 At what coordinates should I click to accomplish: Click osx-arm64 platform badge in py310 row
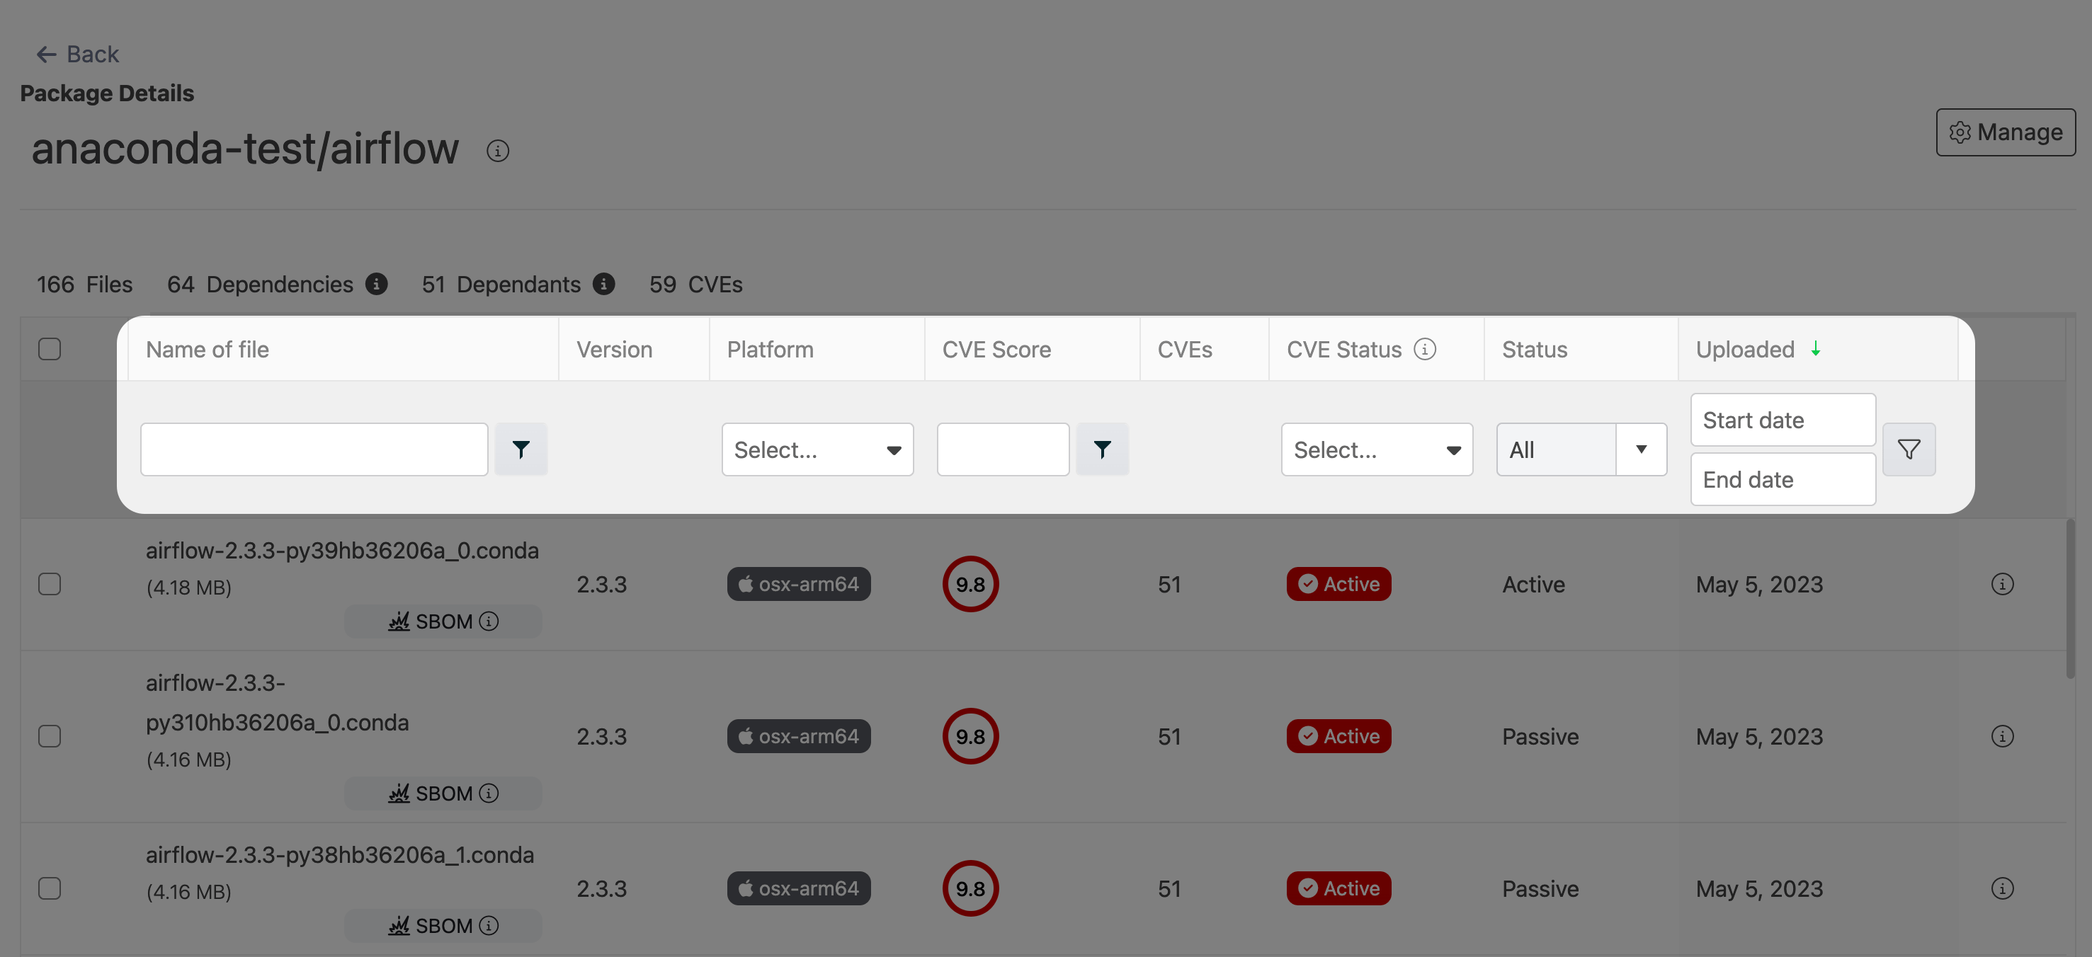(799, 736)
